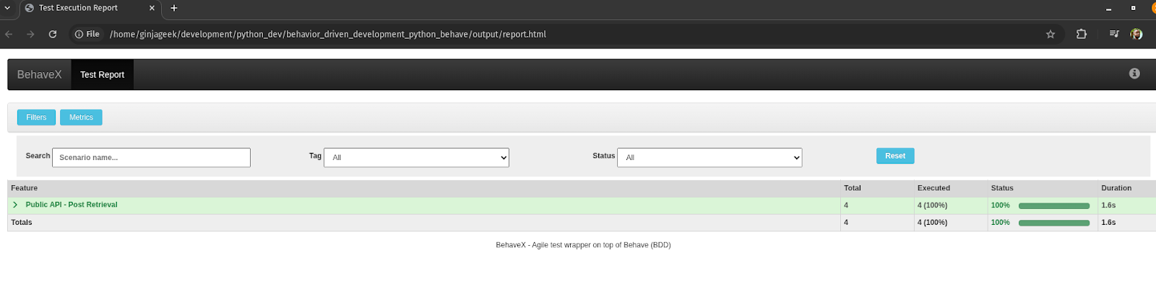Open the tab search dropdown arrow
The width and height of the screenshot is (1156, 297).
pyautogui.click(x=7, y=8)
